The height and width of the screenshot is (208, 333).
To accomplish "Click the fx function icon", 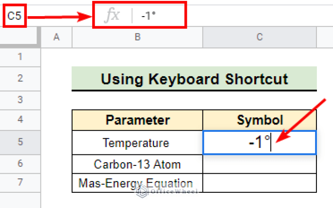I will point(112,16).
